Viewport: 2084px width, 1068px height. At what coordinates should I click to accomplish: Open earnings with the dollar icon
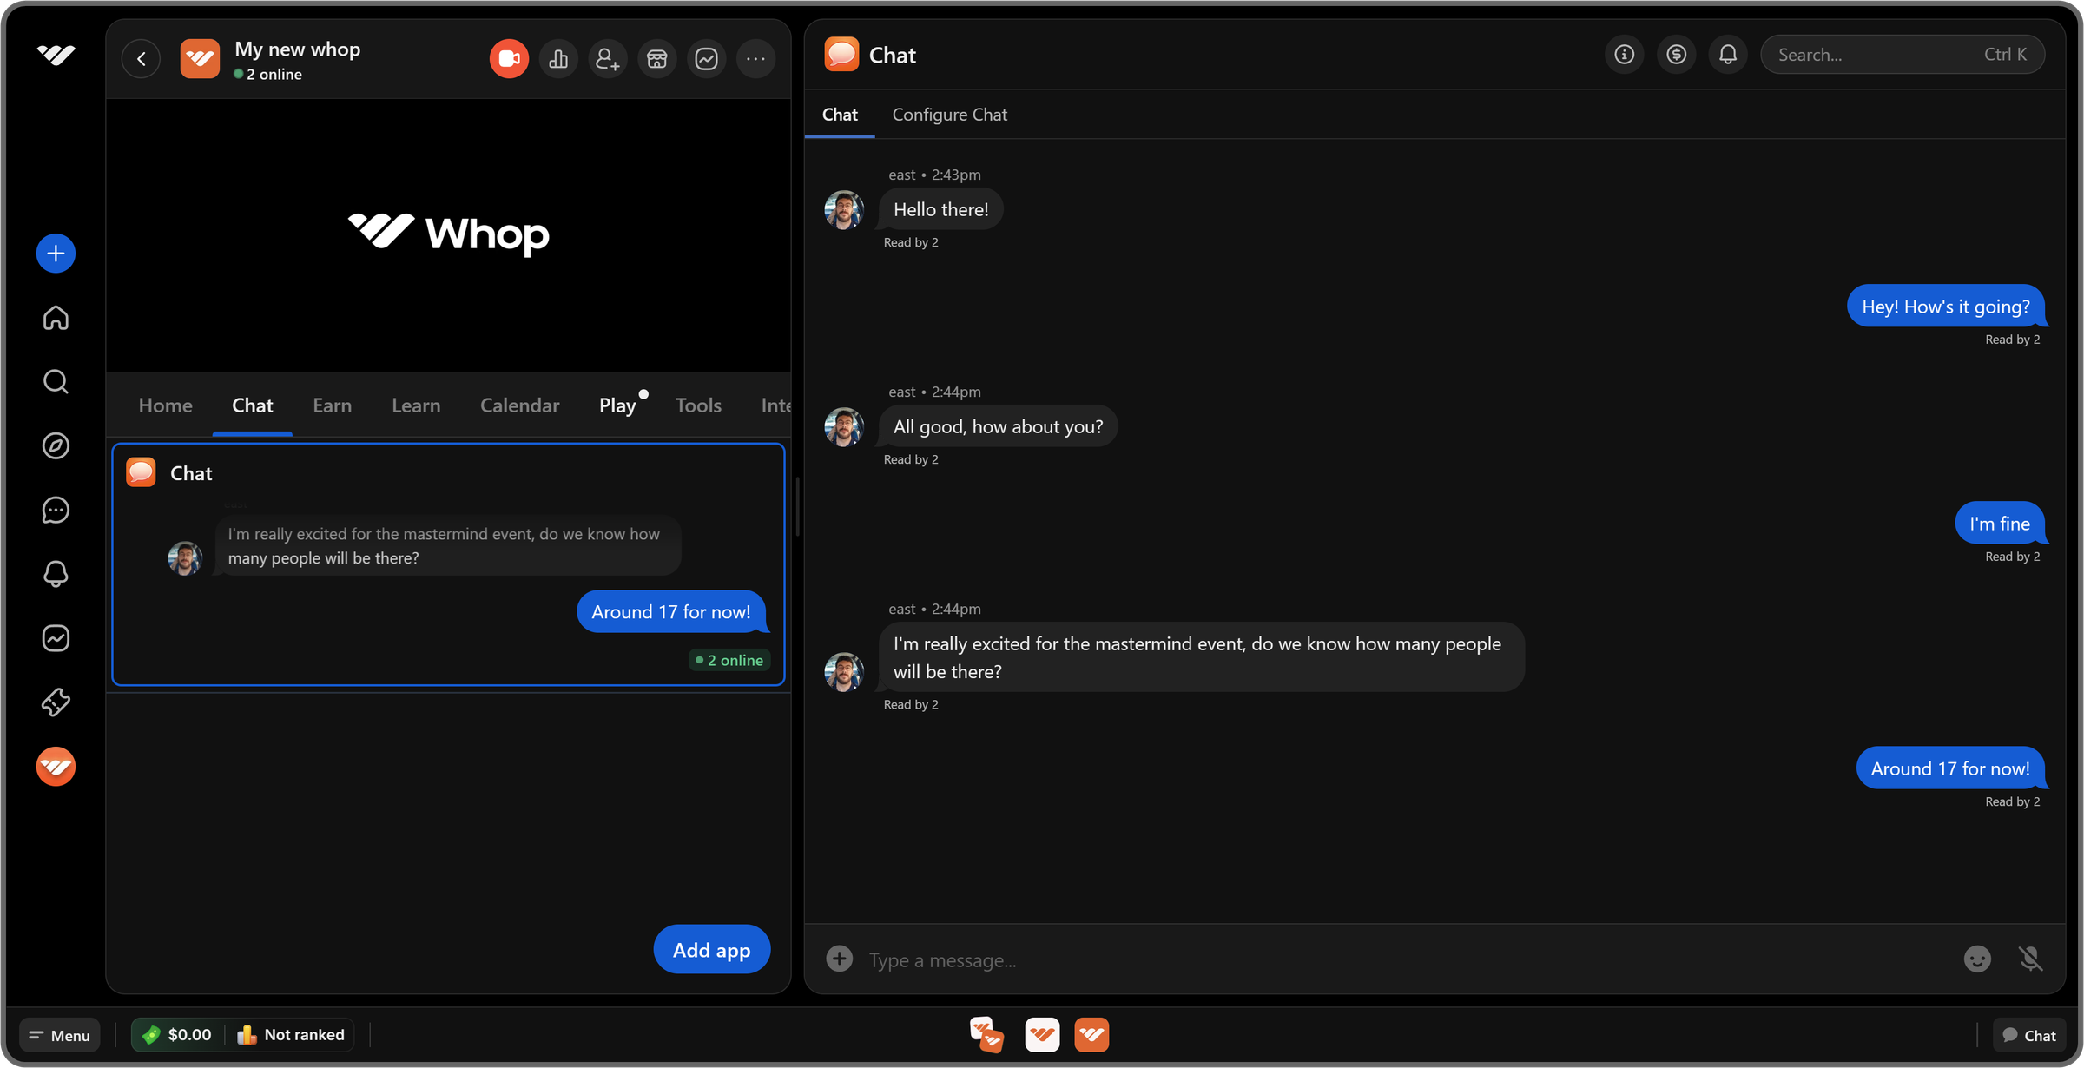(x=1676, y=54)
